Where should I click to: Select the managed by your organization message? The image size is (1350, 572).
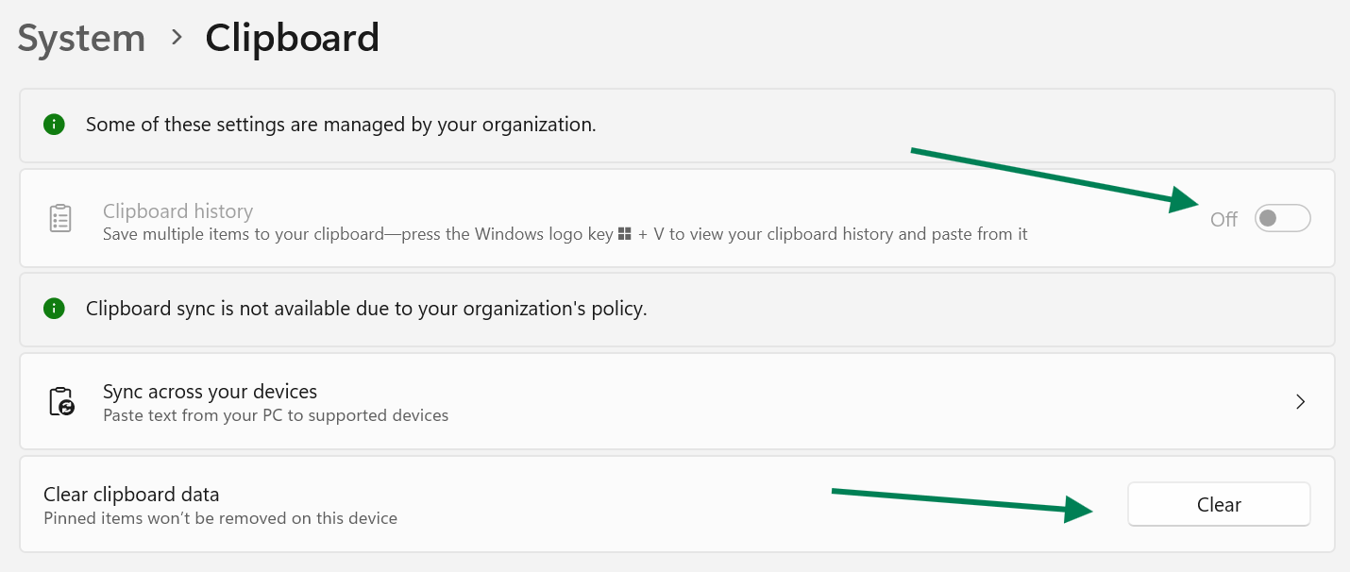pyautogui.click(x=341, y=125)
